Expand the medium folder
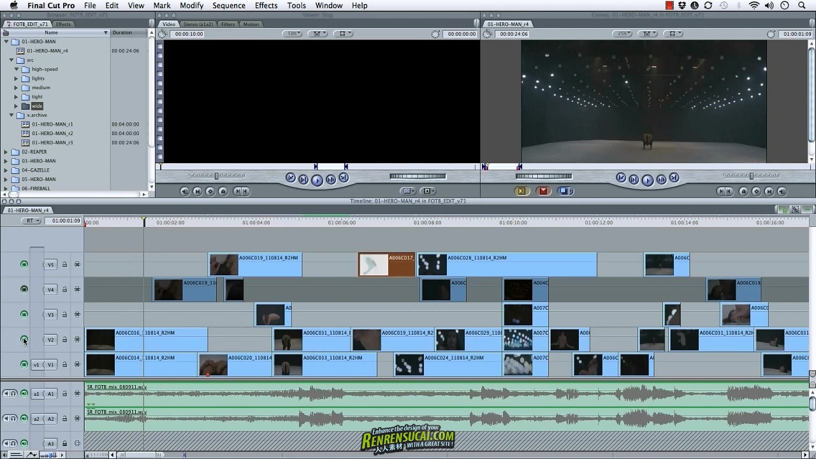Screen dimensions: 816x459 tap(17, 87)
